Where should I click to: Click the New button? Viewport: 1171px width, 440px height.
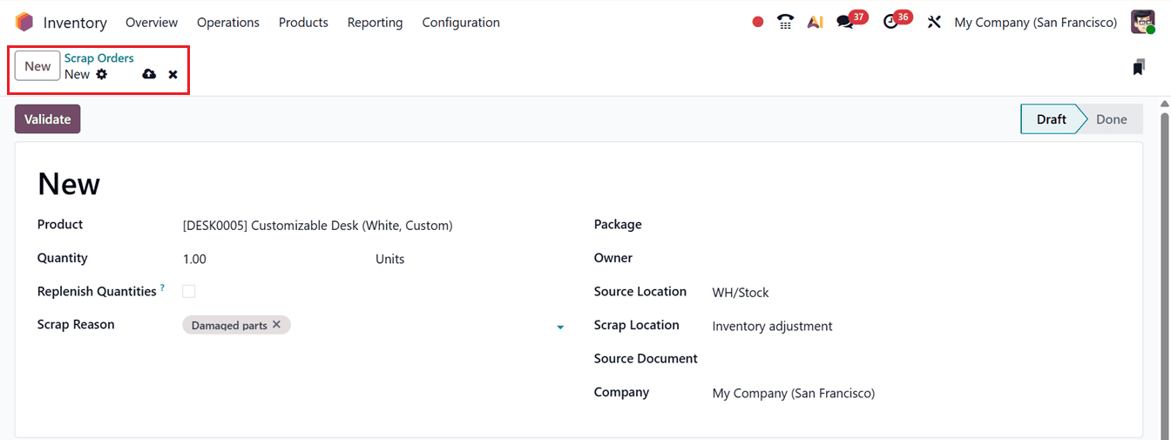(37, 66)
